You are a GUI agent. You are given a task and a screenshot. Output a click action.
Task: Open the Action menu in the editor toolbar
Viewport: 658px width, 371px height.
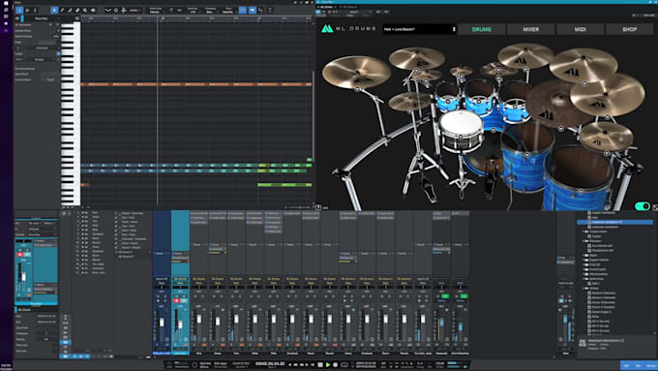[x=135, y=10]
